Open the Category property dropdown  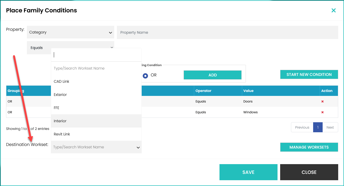[70, 32]
